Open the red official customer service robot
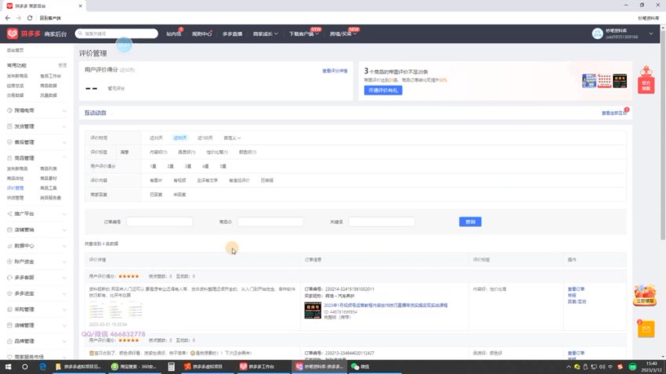 pos(646,80)
